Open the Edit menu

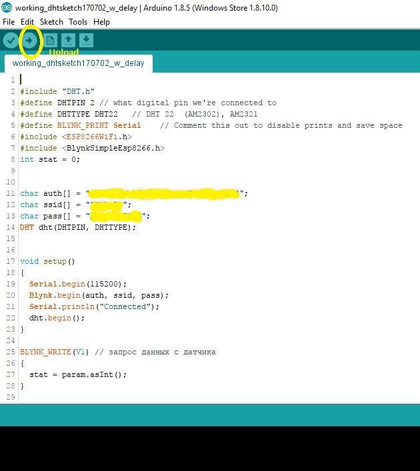click(x=27, y=22)
